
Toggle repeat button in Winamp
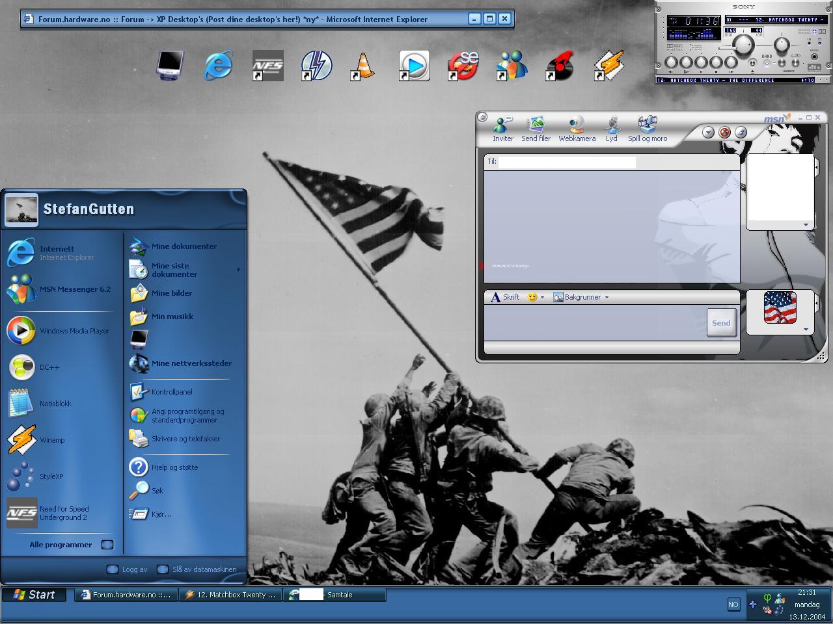(x=795, y=62)
